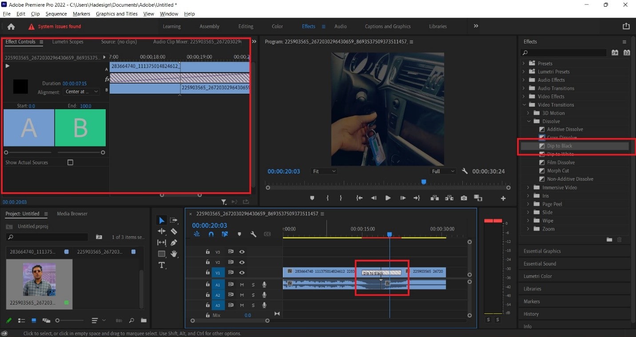Screen dimensions: 636x337
Task: Open Full playback resolution dropdown
Action: tap(443, 171)
